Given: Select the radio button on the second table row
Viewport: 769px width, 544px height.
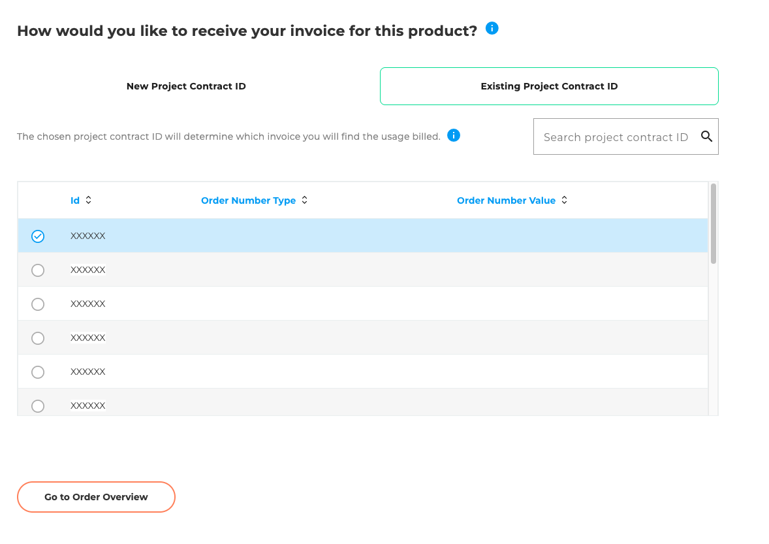Looking at the screenshot, I should tap(37, 270).
